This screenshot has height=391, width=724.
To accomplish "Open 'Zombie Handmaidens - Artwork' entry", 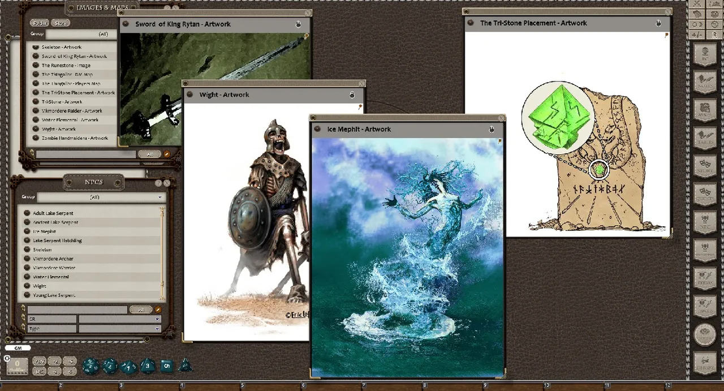I will [x=75, y=138].
